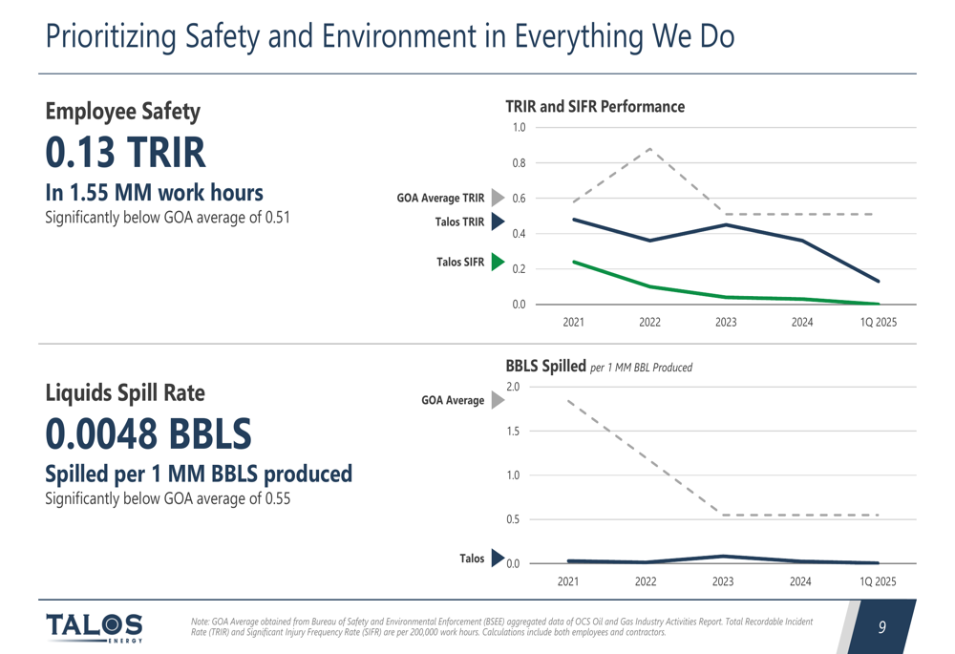Click the 2.0 axis value in BBLS chart

[x=513, y=387]
